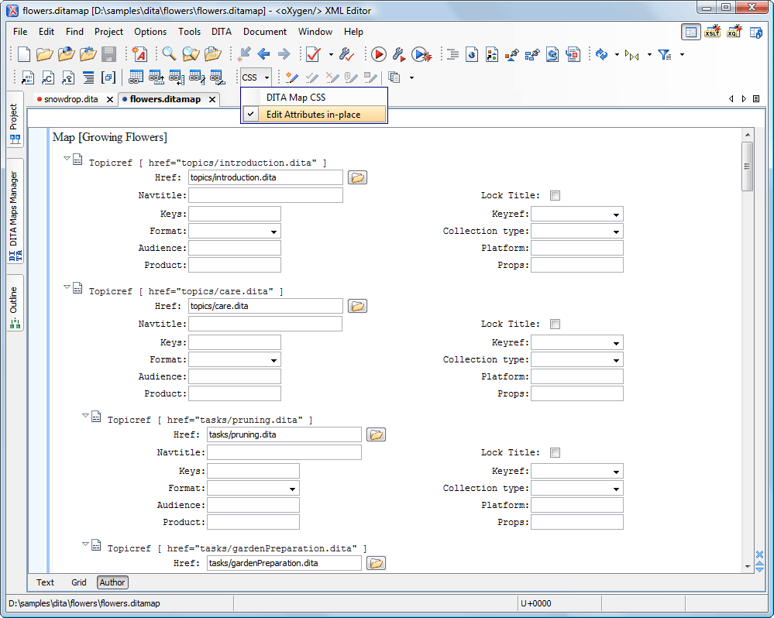The width and height of the screenshot is (774, 618).
Task: Click the blue Back arrow
Action: tap(263, 54)
